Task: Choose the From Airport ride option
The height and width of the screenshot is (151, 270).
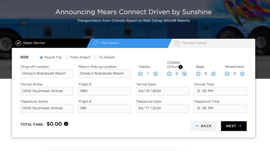Action: [x=67, y=57]
